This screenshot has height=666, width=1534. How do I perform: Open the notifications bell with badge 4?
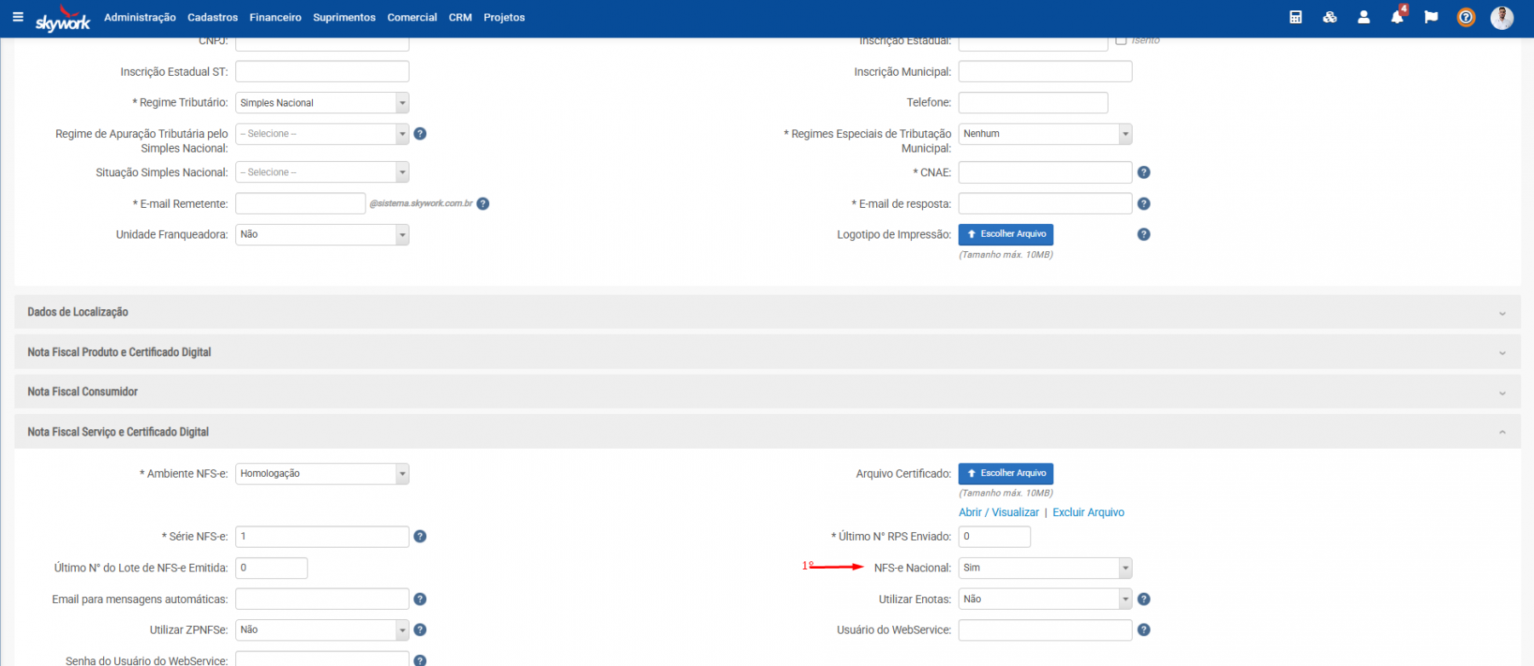coord(1397,17)
